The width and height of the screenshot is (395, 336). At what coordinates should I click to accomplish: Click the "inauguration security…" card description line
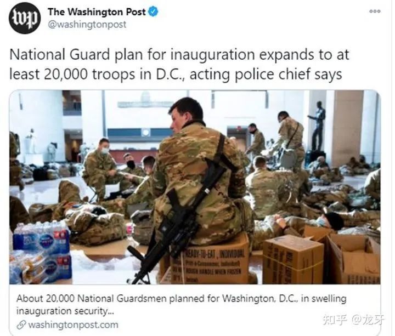[x=65, y=311]
